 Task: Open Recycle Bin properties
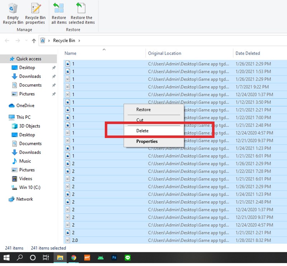pos(35,14)
